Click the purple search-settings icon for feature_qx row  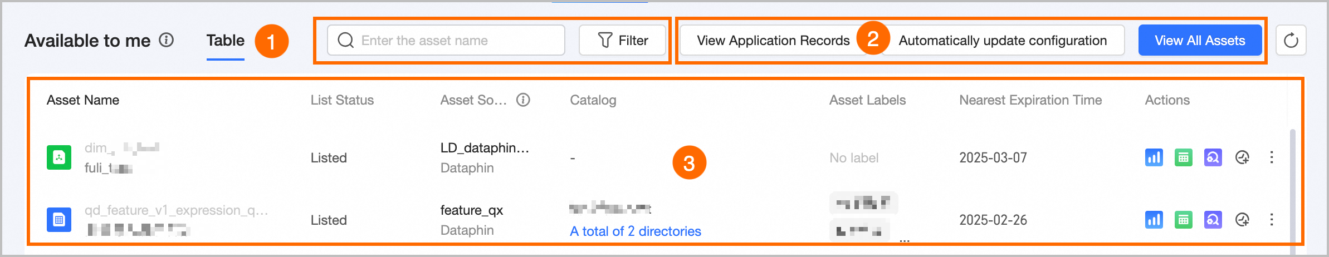pos(1213,220)
